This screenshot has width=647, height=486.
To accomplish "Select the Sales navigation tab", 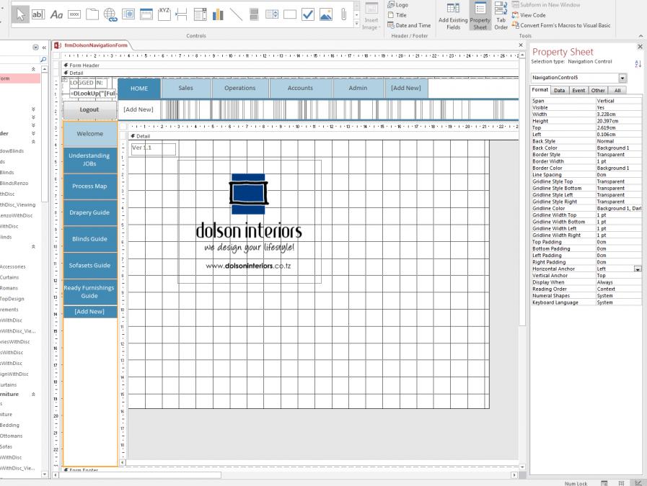I will click(x=185, y=88).
